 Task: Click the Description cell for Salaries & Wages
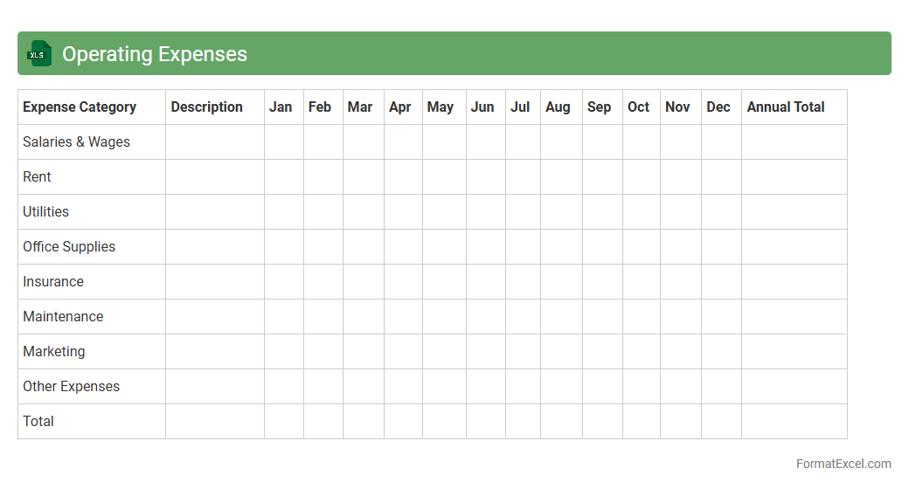(215, 141)
